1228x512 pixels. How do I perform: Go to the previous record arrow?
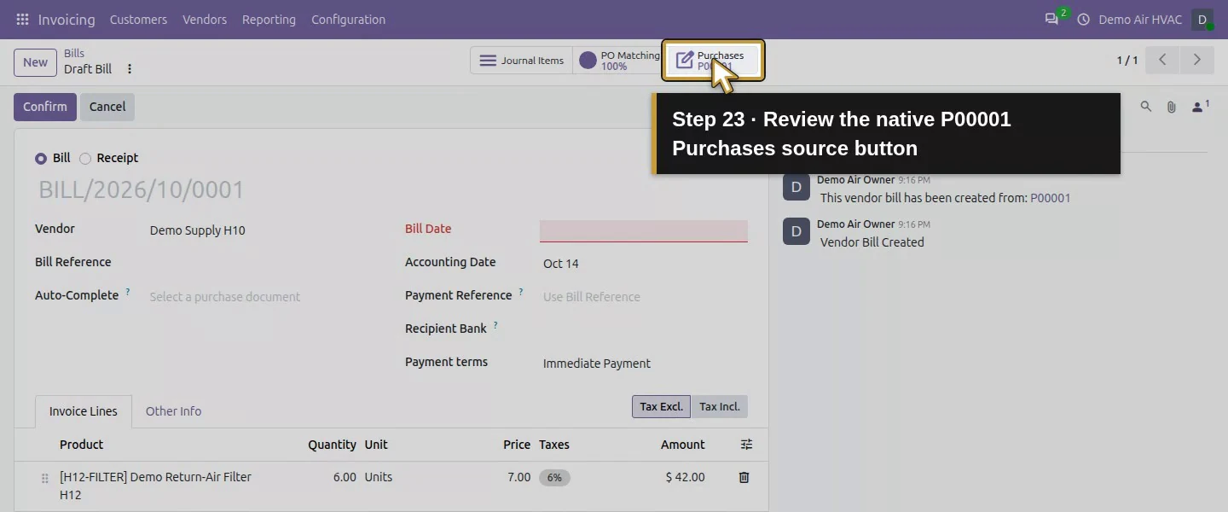[x=1162, y=60]
